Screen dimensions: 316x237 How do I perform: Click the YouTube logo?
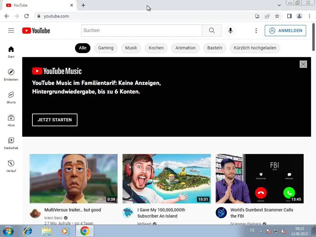pos(36,31)
